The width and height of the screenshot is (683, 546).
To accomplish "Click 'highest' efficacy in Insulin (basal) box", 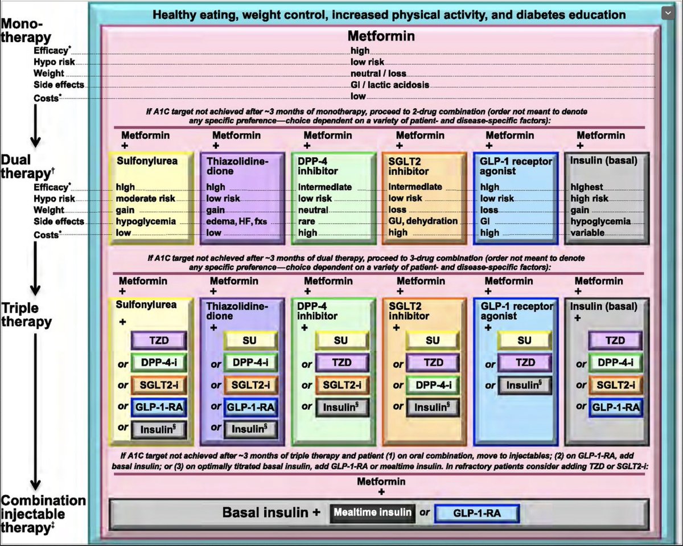I will click(587, 187).
